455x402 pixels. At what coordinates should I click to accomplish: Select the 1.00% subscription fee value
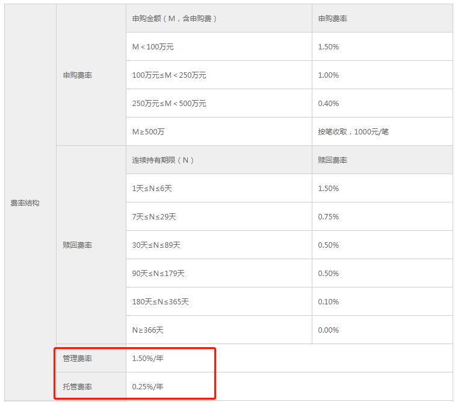pyautogui.click(x=329, y=75)
